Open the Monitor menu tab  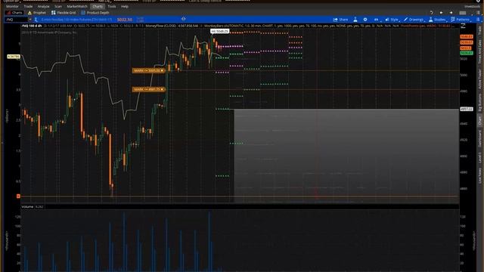[12, 7]
